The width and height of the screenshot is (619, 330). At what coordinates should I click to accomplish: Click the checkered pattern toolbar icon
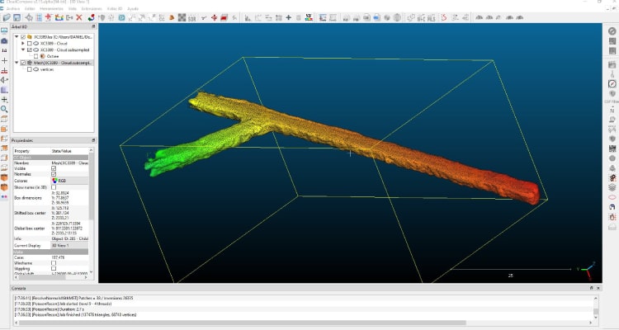(x=182, y=17)
